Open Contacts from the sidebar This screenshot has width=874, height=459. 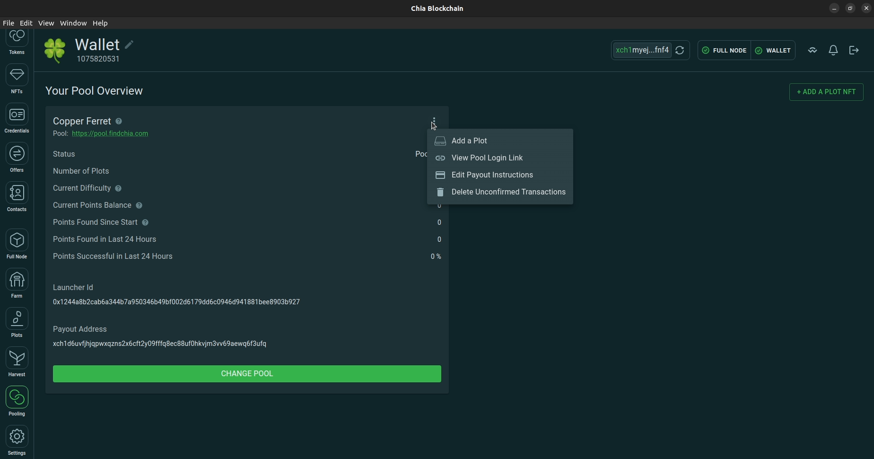pyautogui.click(x=17, y=197)
